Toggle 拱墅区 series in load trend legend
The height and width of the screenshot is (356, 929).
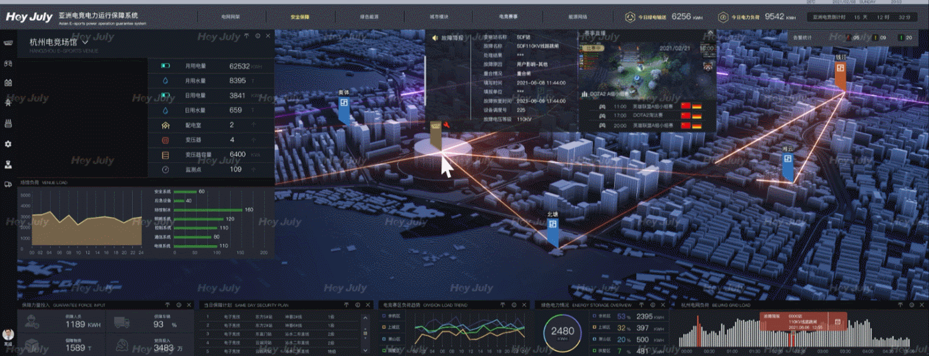(x=391, y=350)
